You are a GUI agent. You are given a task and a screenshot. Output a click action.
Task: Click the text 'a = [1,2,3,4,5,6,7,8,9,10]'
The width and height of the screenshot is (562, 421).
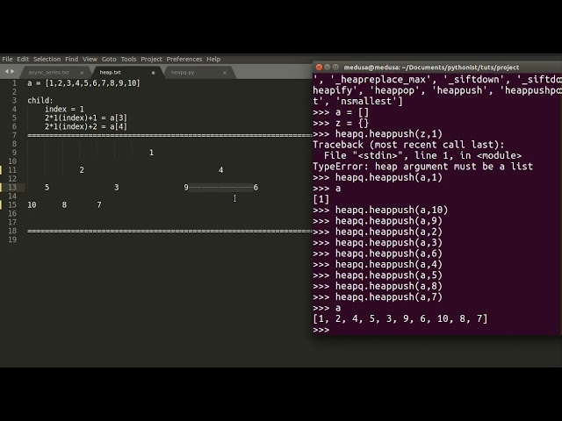[x=83, y=83]
